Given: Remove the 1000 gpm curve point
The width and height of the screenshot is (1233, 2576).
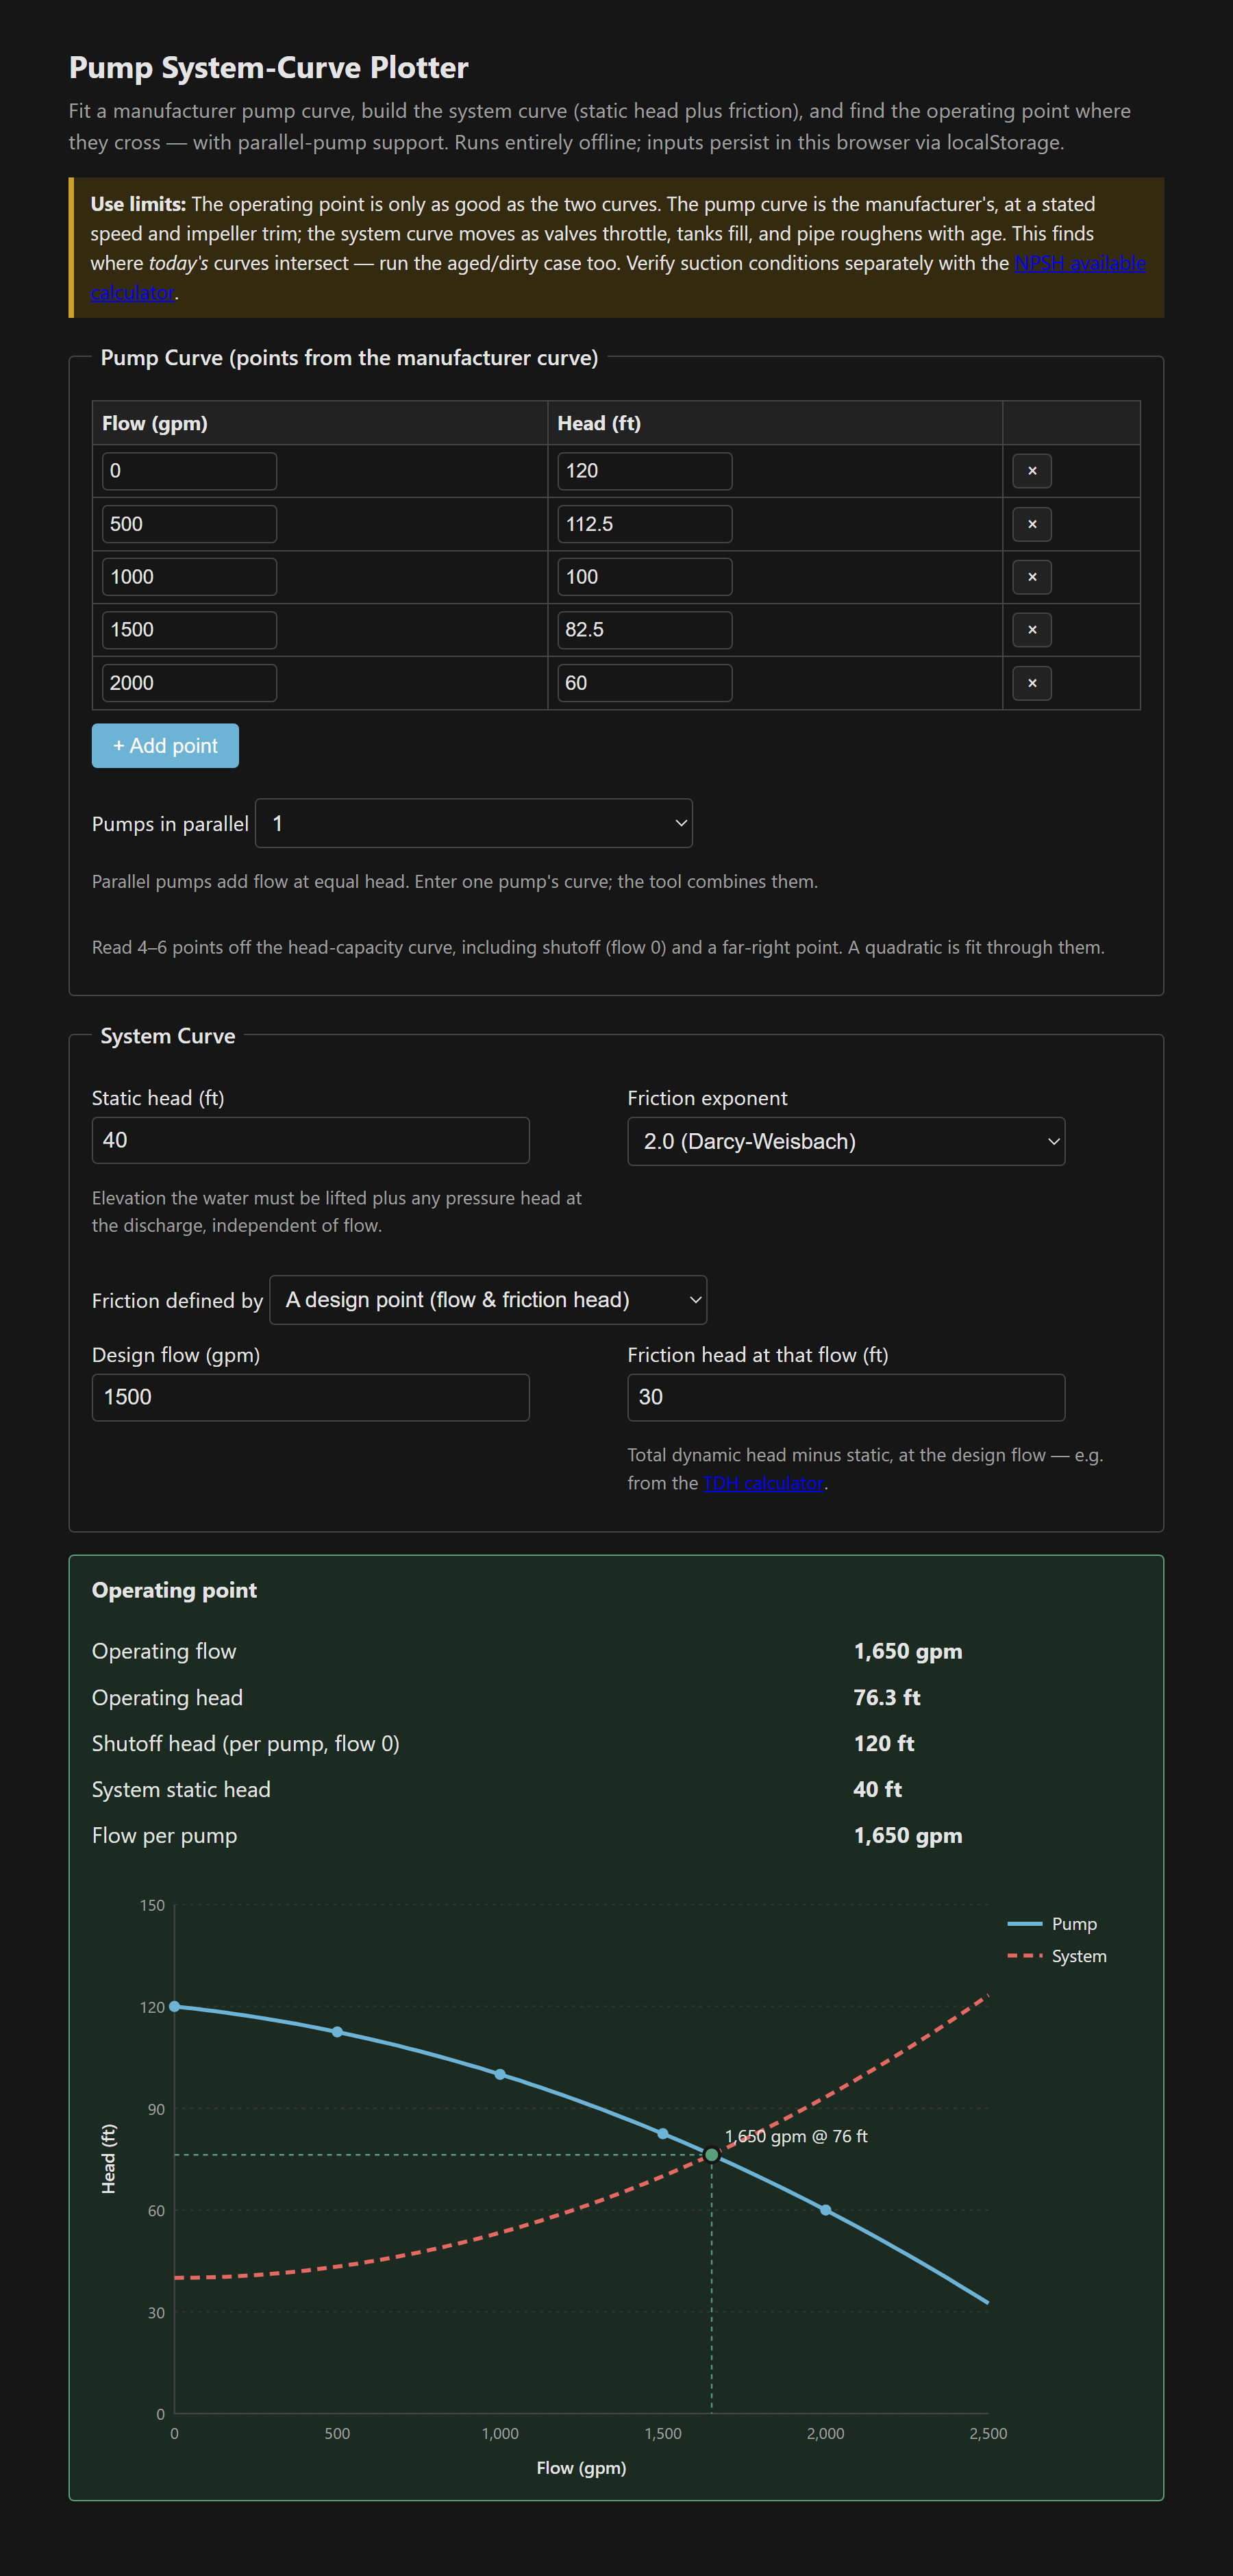Looking at the screenshot, I should pyautogui.click(x=1031, y=577).
